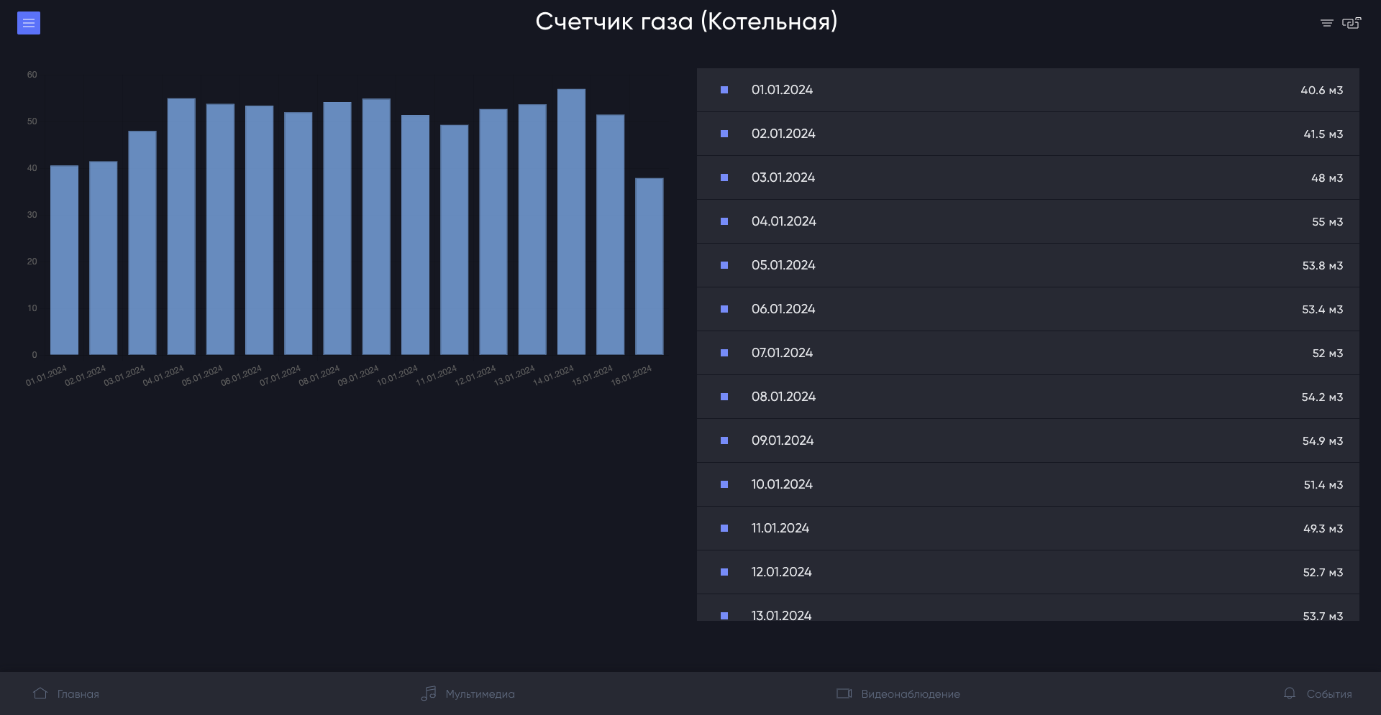
Task: Click the tallest chart bar for 14.01.2024
Action: tap(571, 222)
